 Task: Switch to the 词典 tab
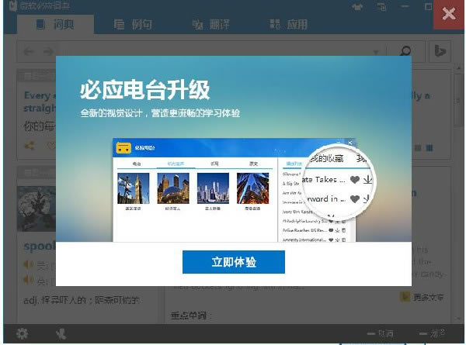pyautogui.click(x=56, y=24)
